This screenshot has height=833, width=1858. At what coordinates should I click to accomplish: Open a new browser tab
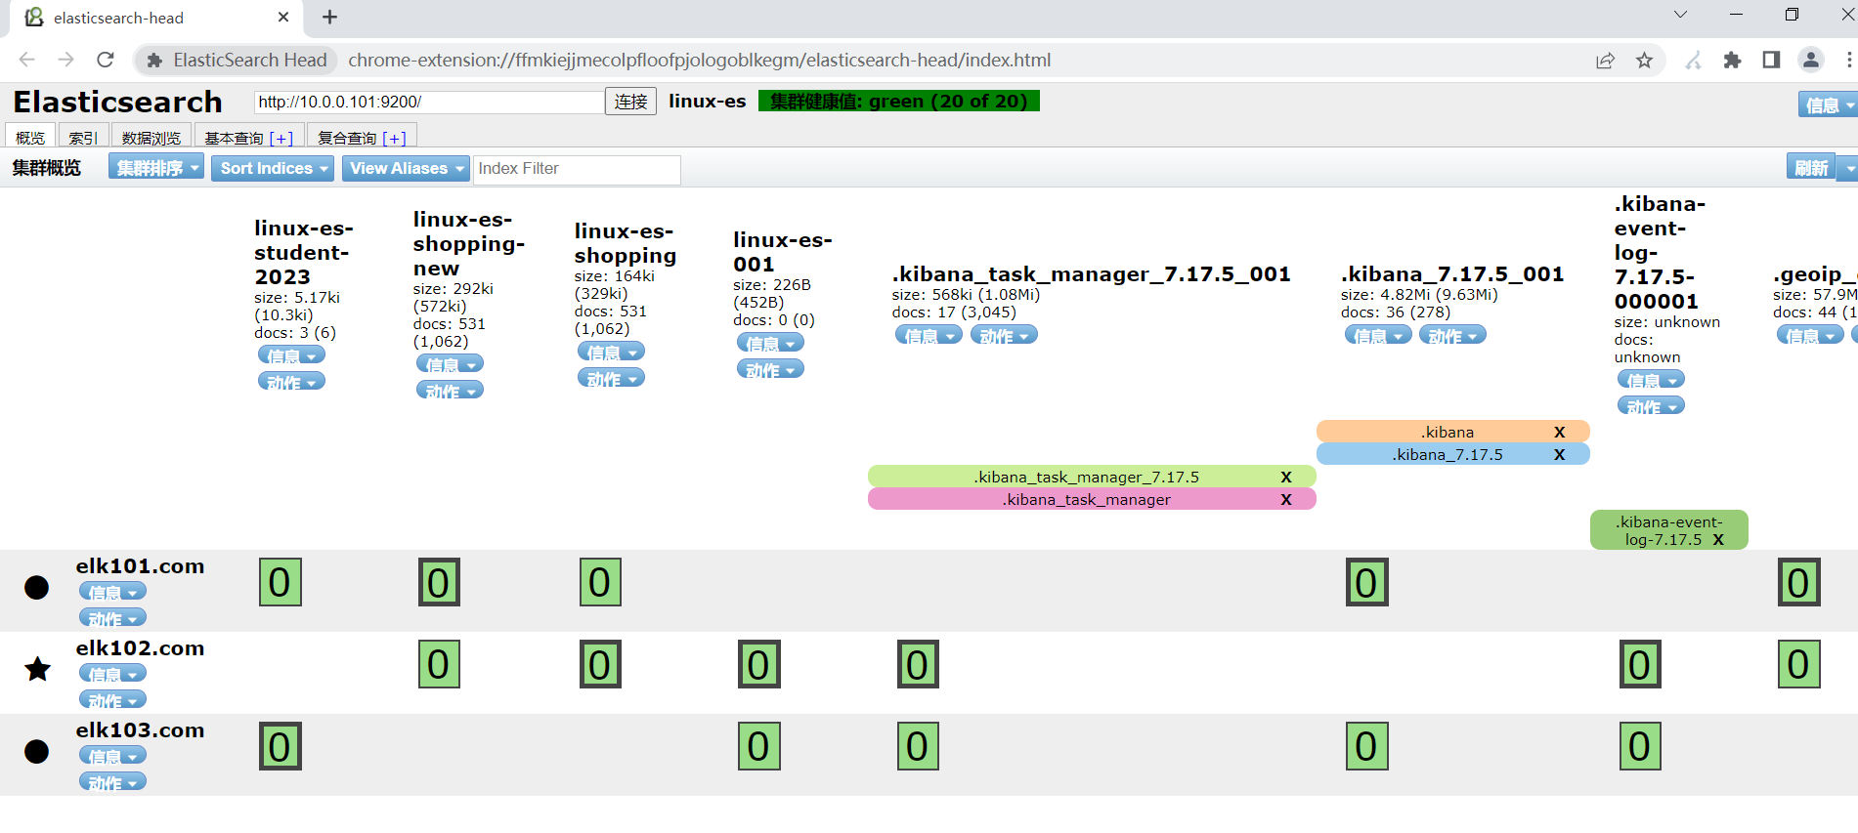tap(330, 18)
